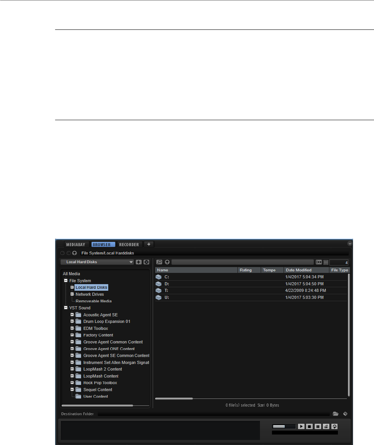Toggle loop playback in the prelisten section
Image resolution: width=374 pixels, height=445 pixels.
334,426
